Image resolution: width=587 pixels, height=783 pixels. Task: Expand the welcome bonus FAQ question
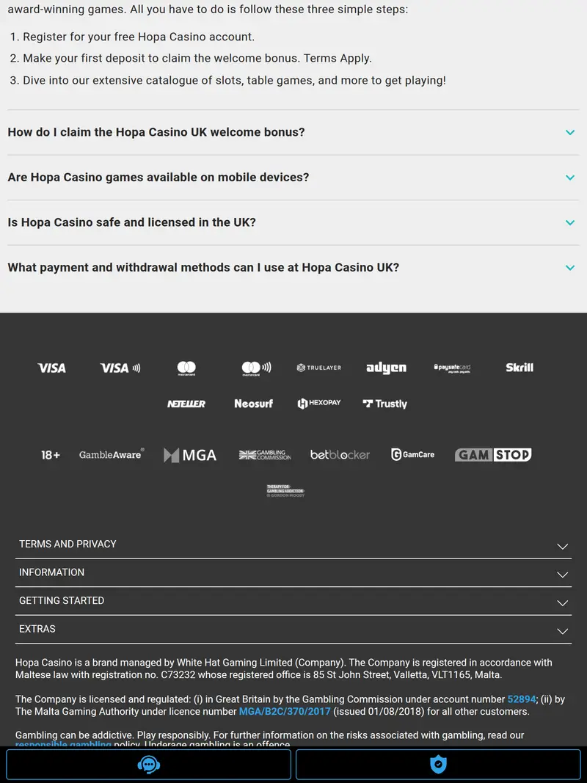[293, 132]
